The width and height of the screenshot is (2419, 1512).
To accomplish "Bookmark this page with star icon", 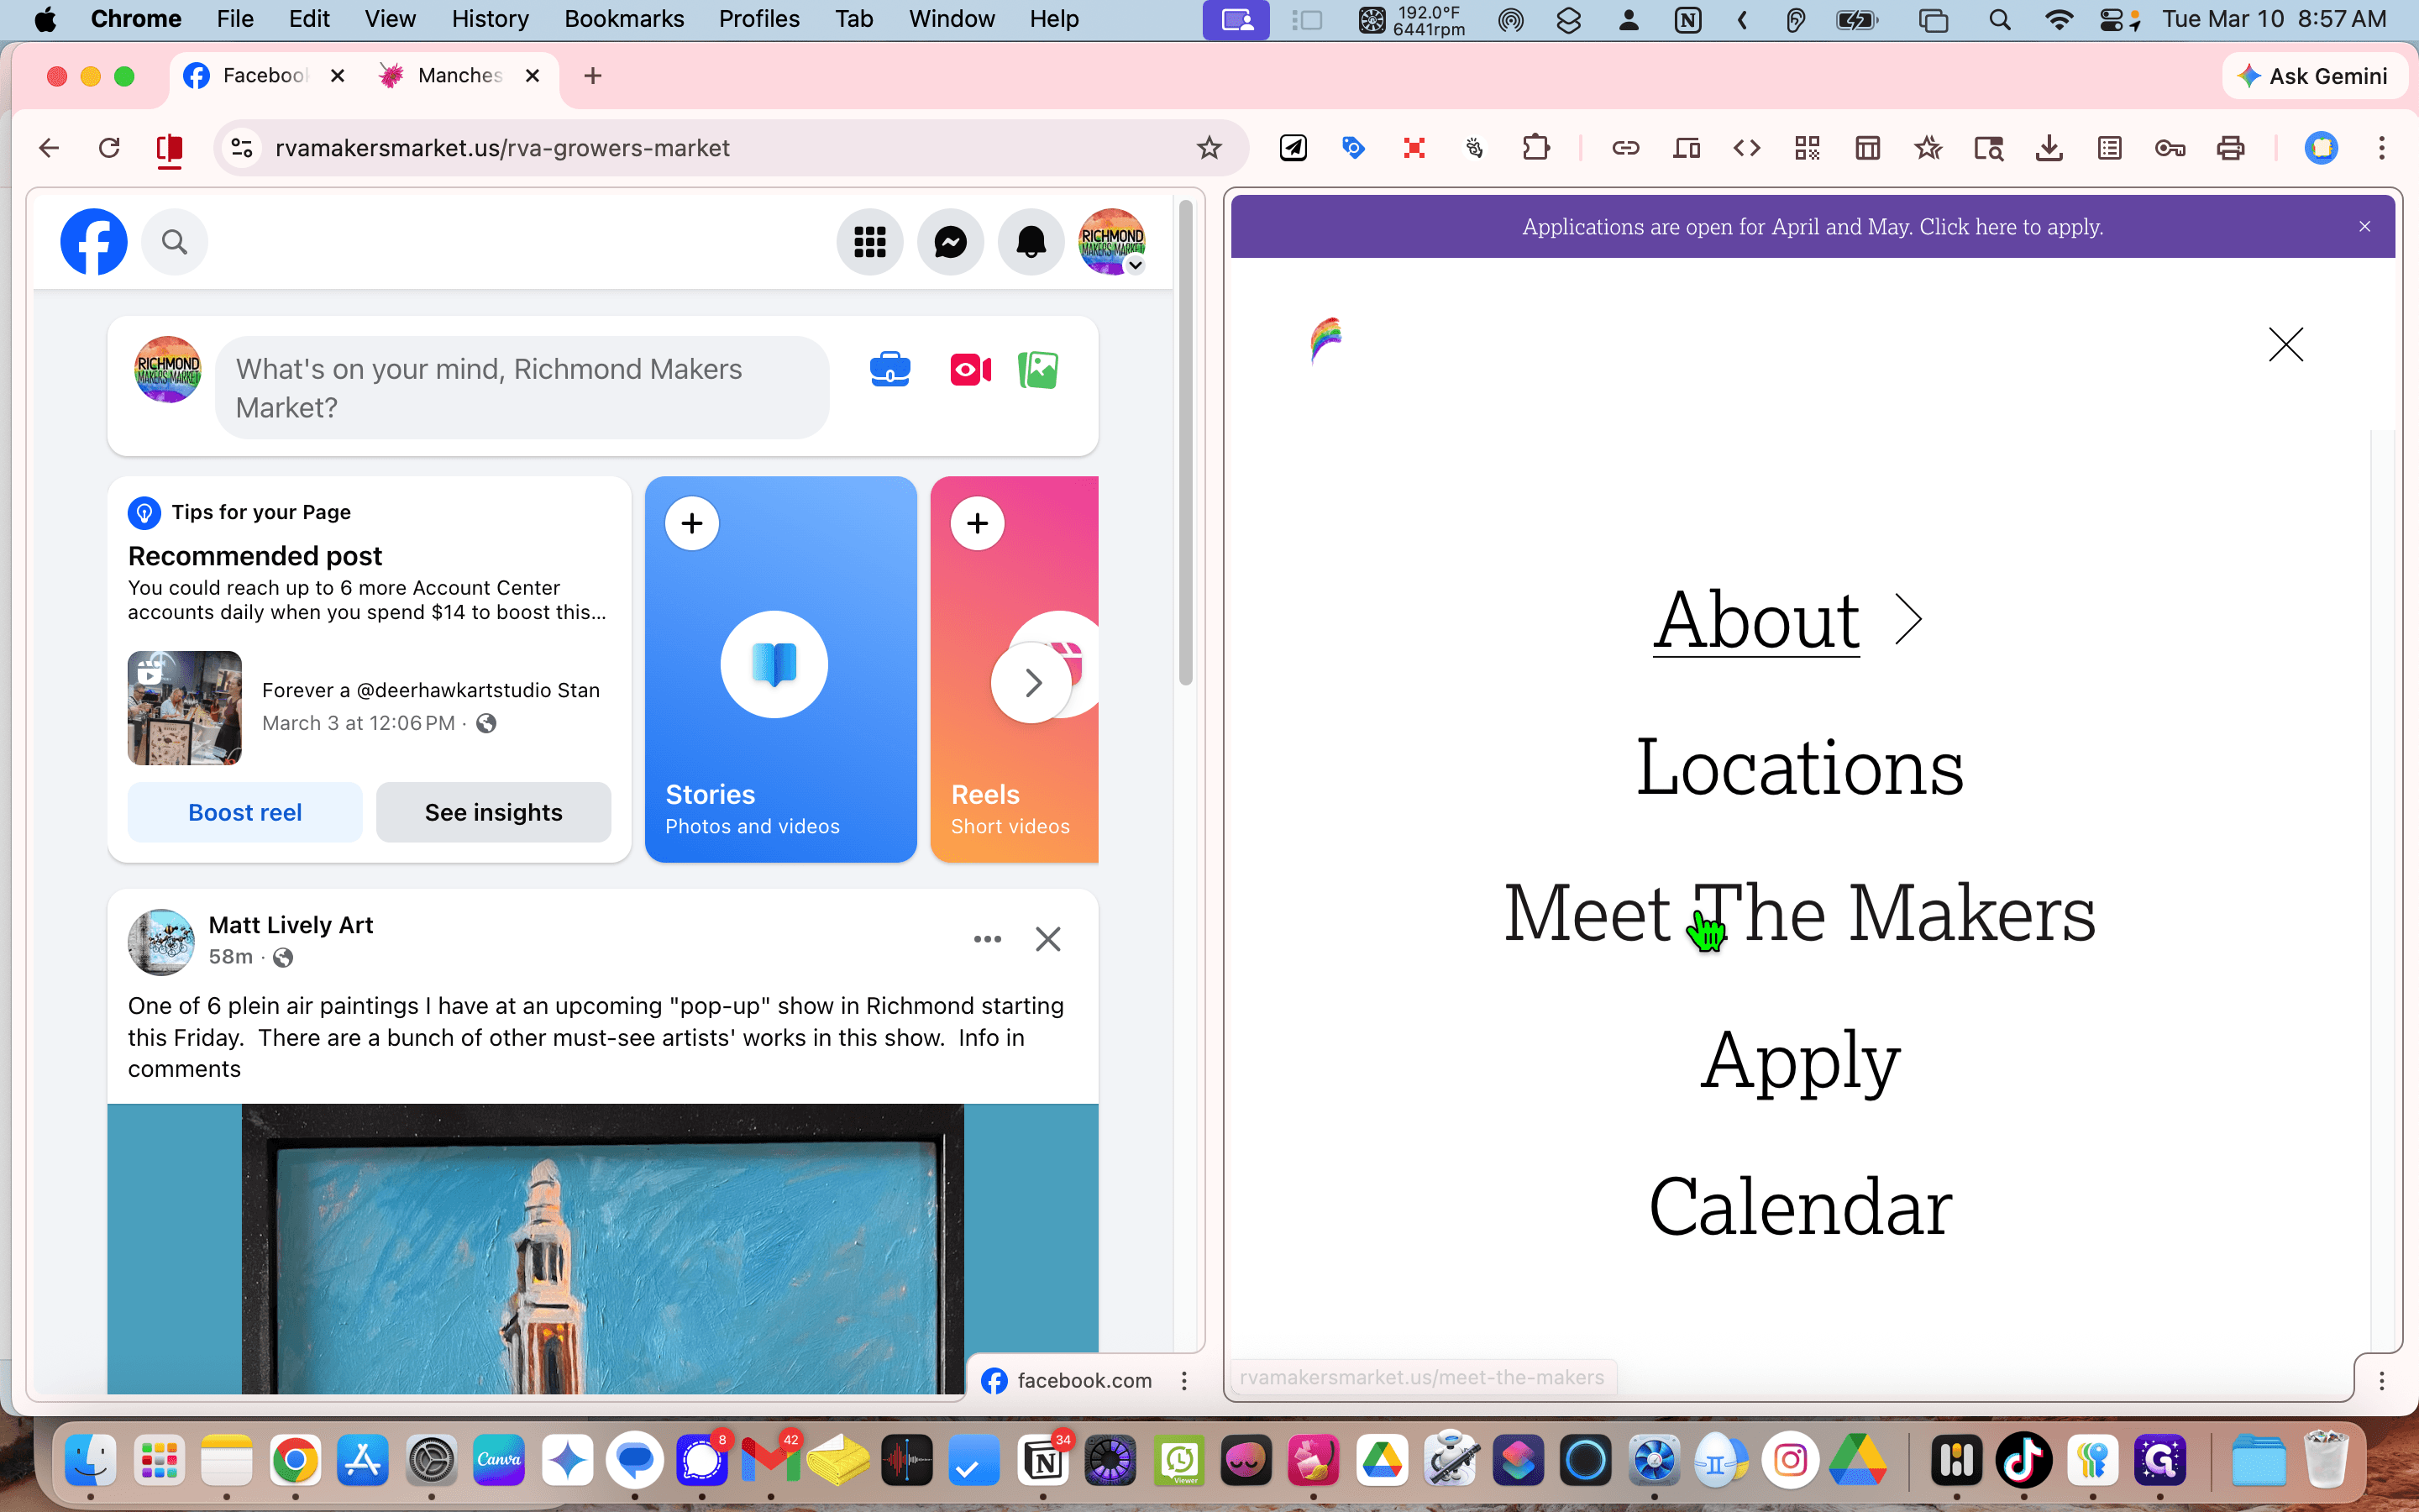I will click(x=1209, y=148).
